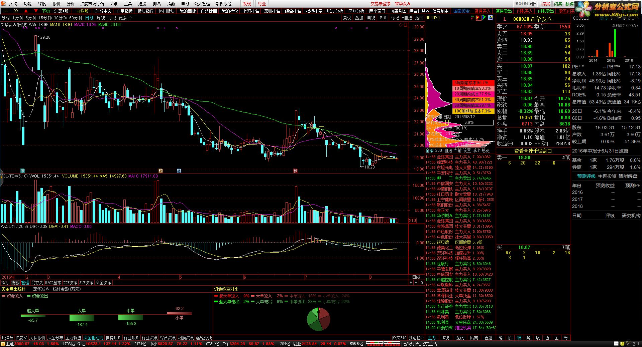Click the red-and-yellow flag icon beside stock code
The image size is (642, 347).
pos(478,18)
